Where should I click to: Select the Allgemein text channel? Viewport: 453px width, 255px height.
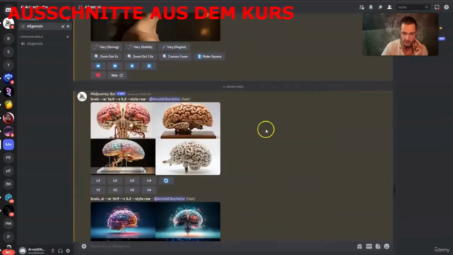click(45, 26)
